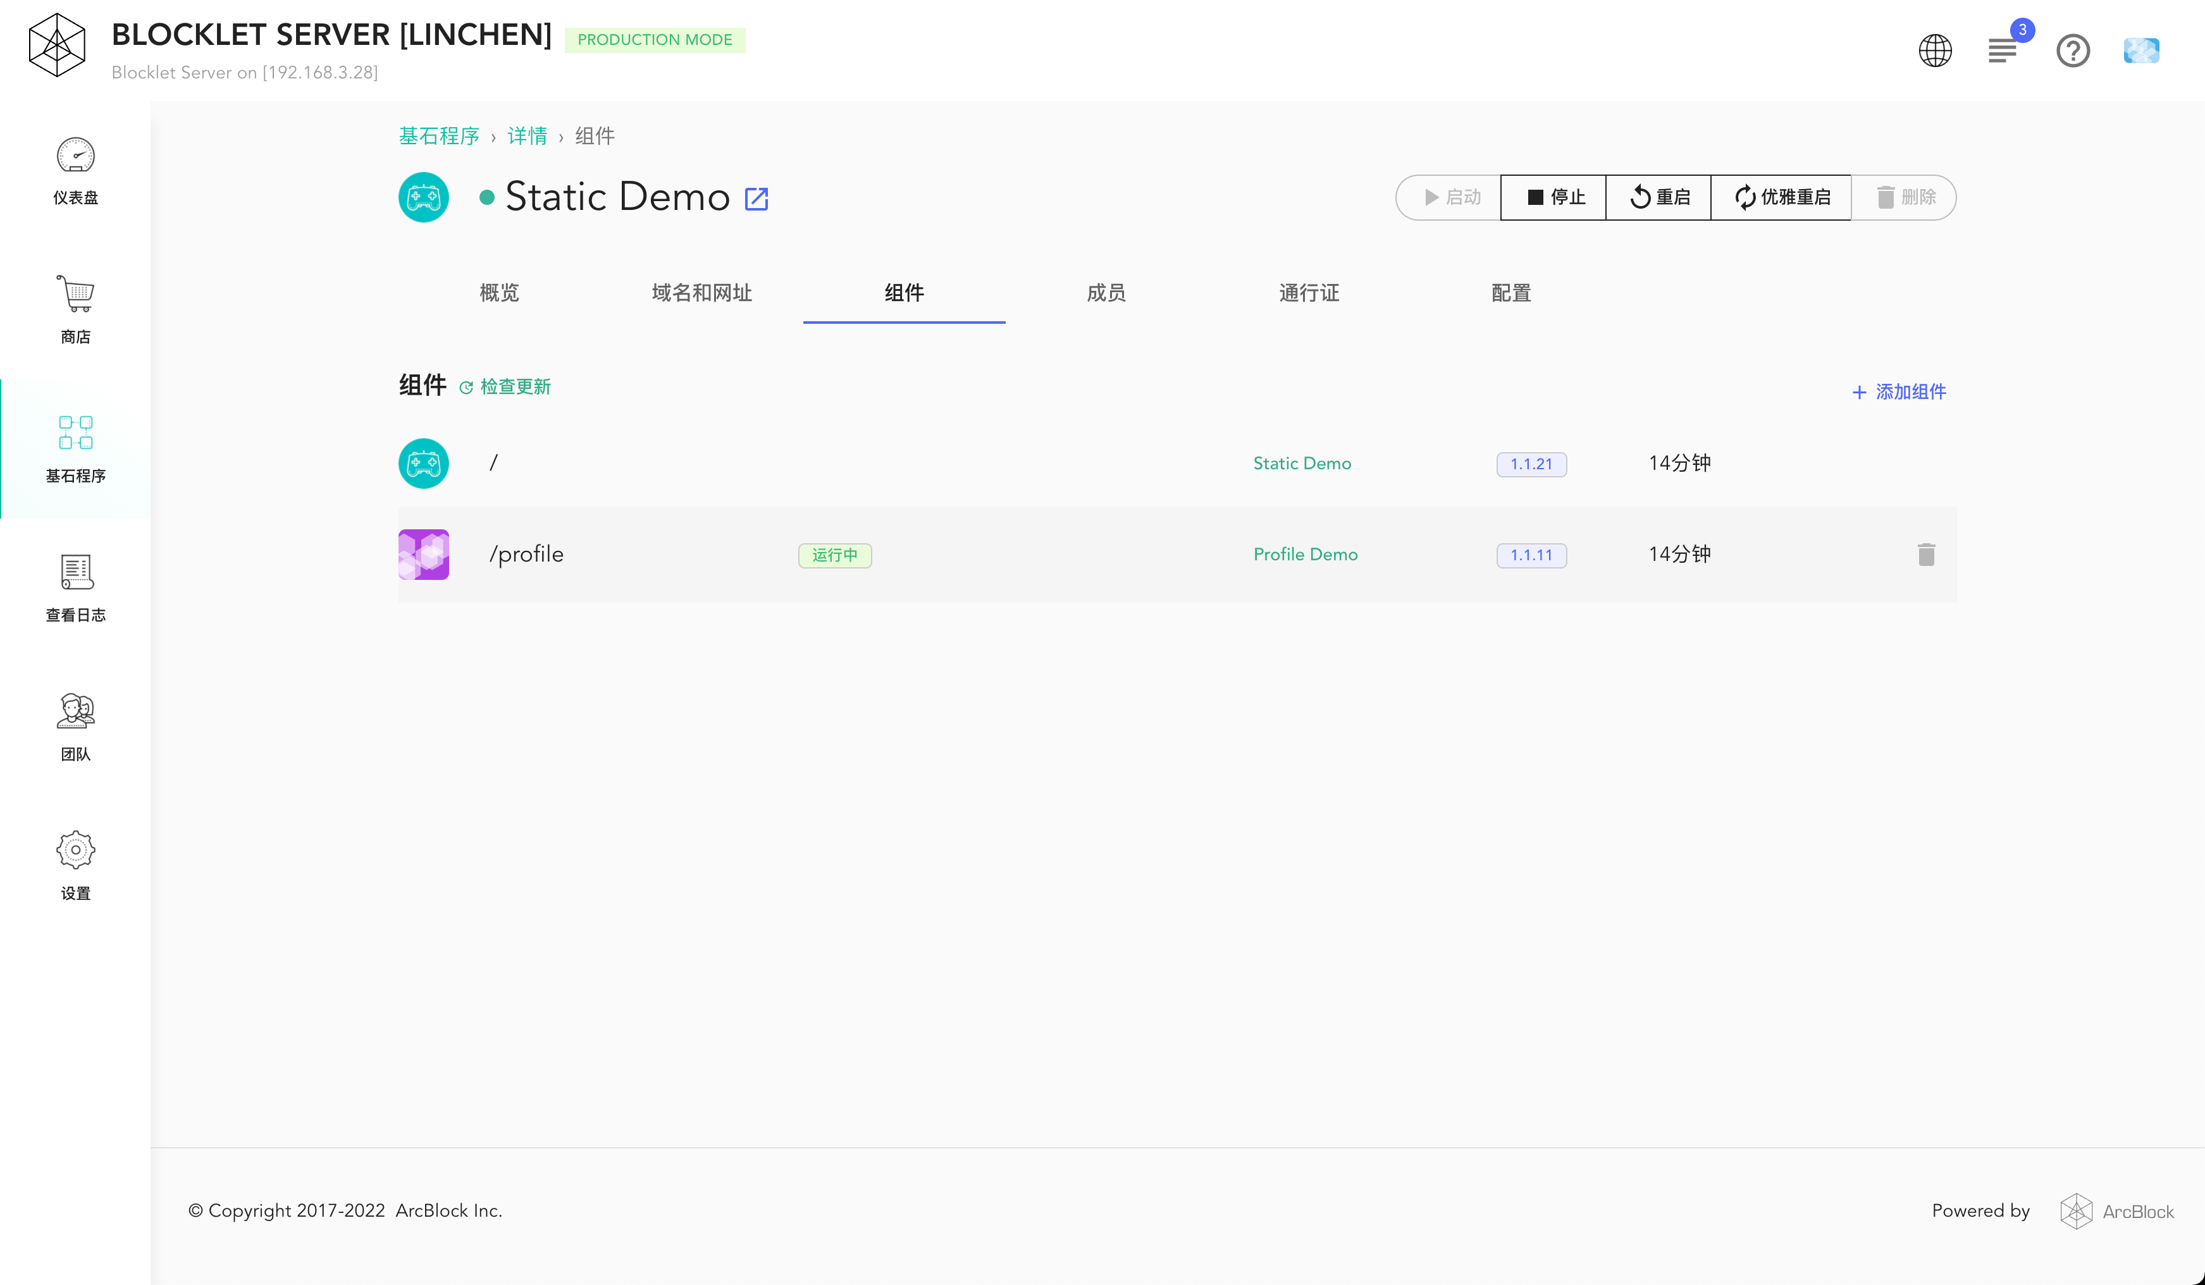This screenshot has height=1285, width=2205.
Task: Open the notifications list icon with badge
Action: click(2002, 51)
